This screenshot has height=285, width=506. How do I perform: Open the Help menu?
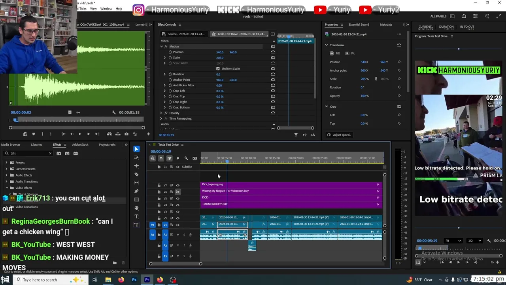point(119,9)
